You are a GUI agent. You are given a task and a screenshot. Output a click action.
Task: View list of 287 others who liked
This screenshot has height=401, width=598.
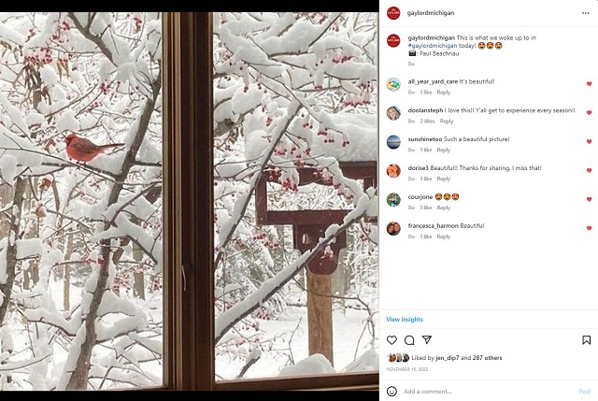pos(487,357)
